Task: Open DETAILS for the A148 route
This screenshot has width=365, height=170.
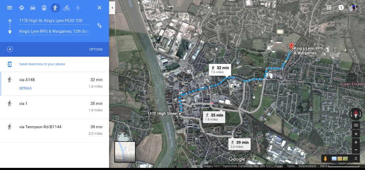Action: pos(25,88)
